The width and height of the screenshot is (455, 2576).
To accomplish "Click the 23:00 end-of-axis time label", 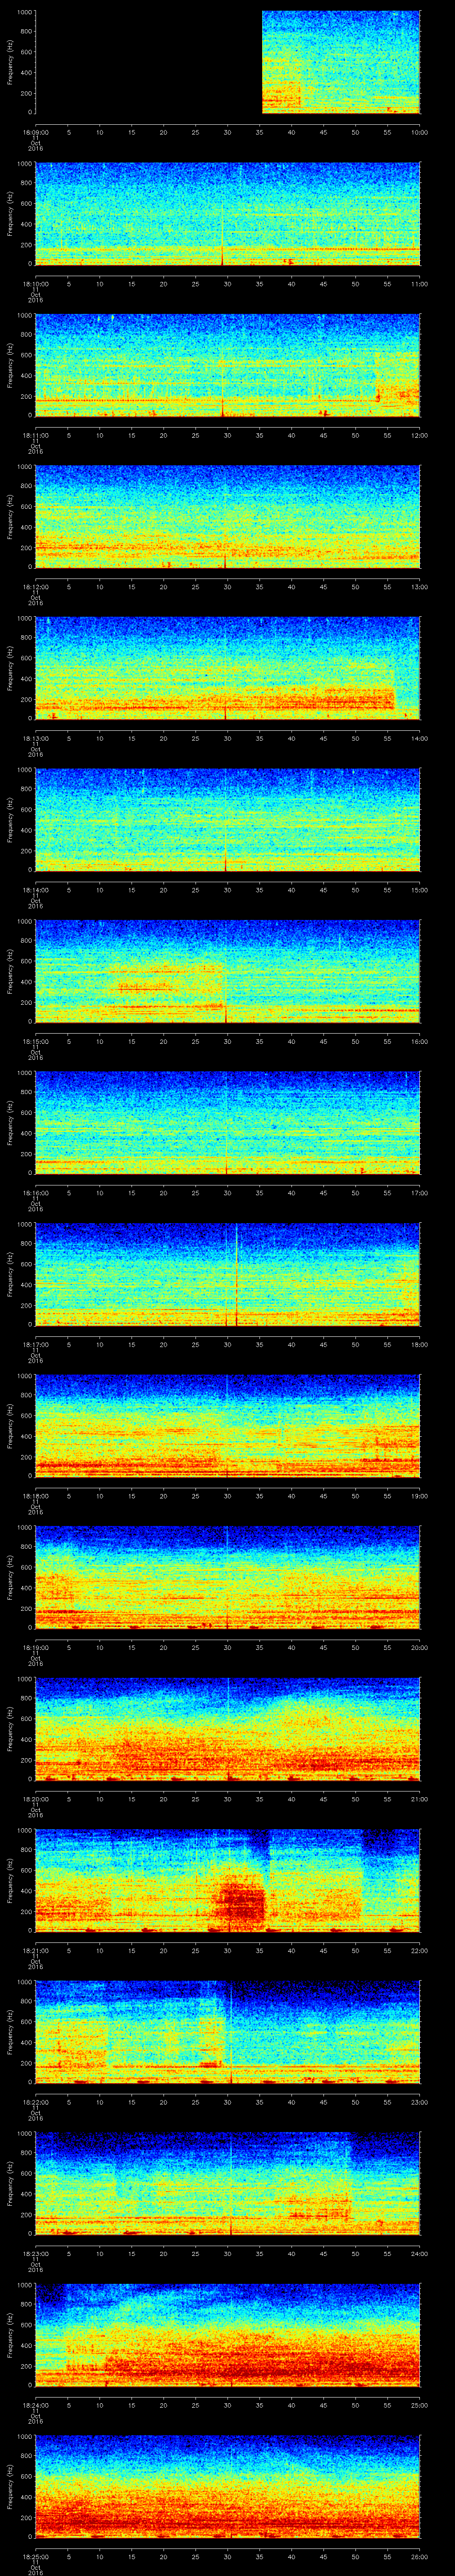I will (x=419, y=2101).
